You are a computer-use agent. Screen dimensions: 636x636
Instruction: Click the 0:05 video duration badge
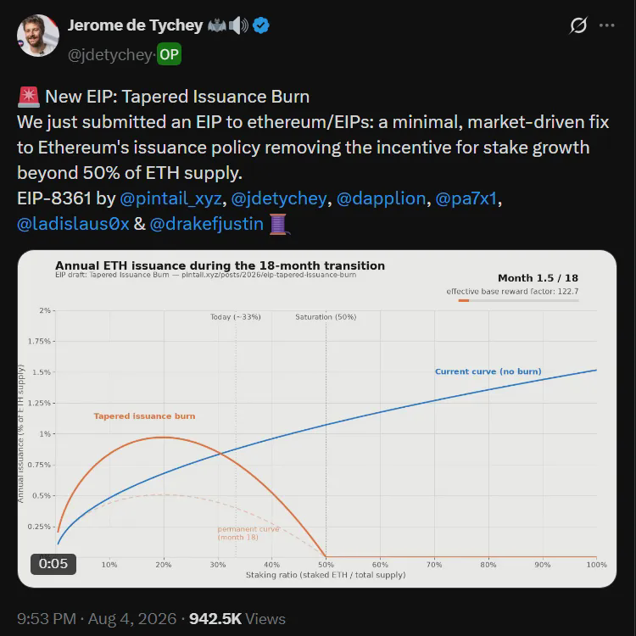53,564
